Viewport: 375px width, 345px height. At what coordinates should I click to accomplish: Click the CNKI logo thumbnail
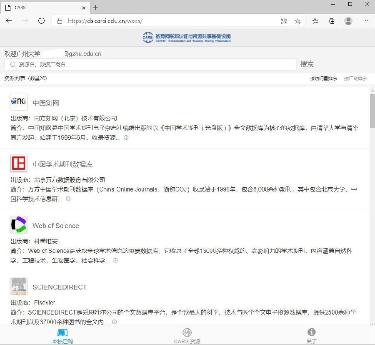(19, 102)
